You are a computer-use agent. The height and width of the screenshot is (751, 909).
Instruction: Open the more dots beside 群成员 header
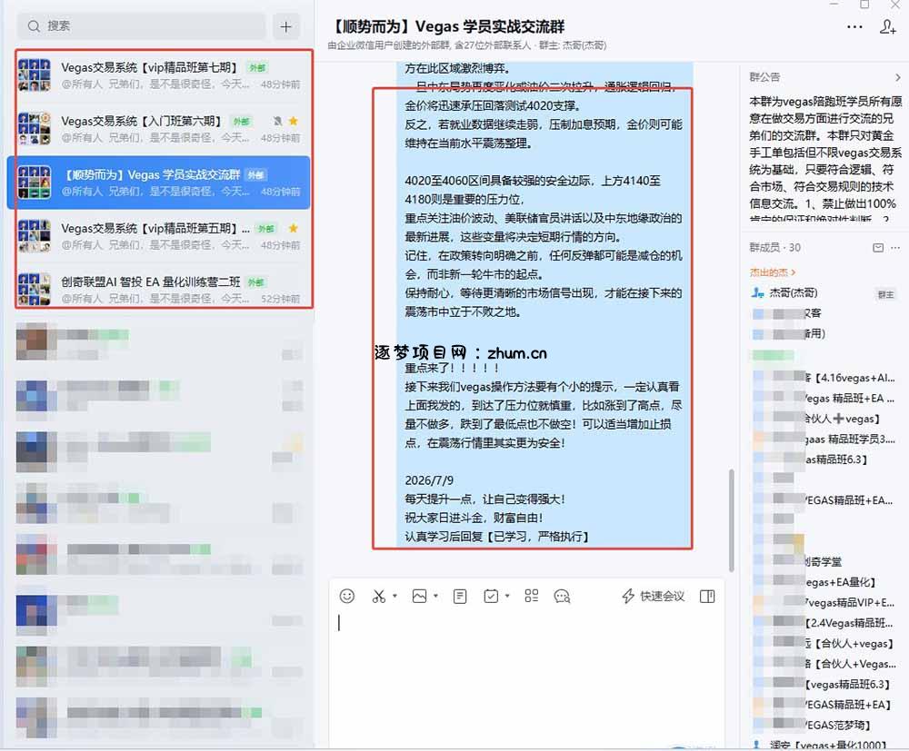coord(895,248)
